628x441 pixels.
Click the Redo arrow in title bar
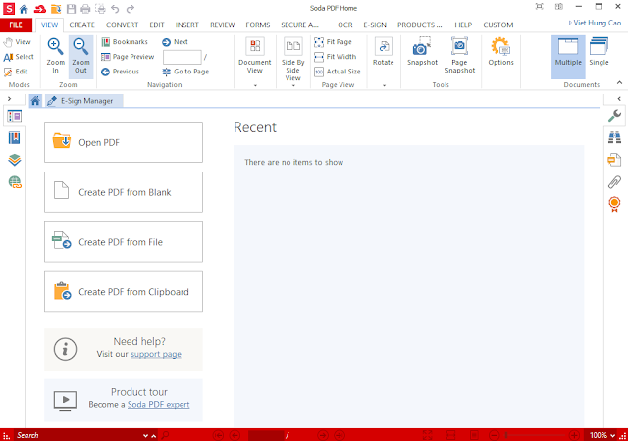click(131, 9)
